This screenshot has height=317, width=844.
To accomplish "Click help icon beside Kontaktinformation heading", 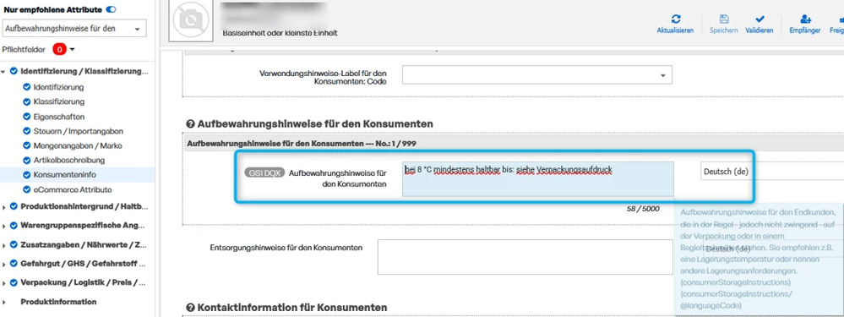I will [x=190, y=308].
